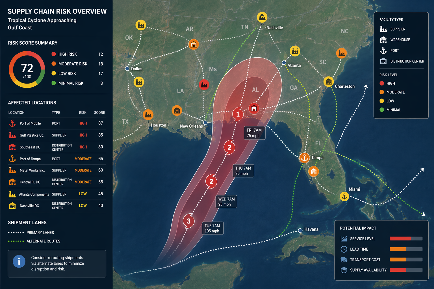434x289 pixels.
Task: Click the Lead Time clock icon
Action: click(344, 249)
